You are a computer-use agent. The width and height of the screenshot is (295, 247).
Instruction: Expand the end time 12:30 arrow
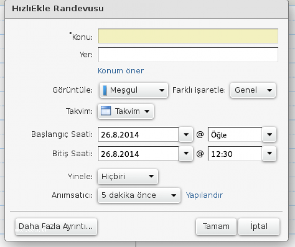coord(270,153)
